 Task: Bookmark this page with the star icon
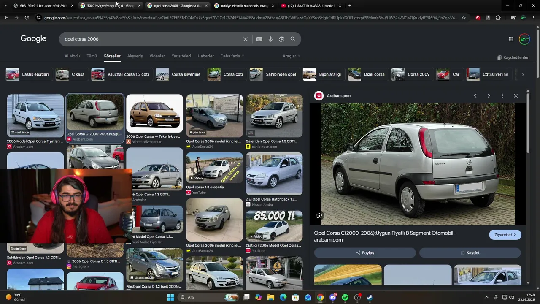pos(464,18)
